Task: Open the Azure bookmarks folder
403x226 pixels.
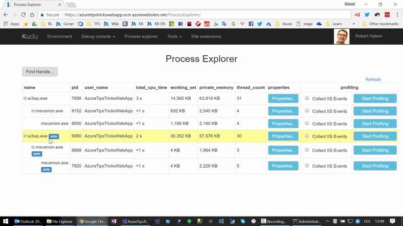Action: tap(284, 24)
